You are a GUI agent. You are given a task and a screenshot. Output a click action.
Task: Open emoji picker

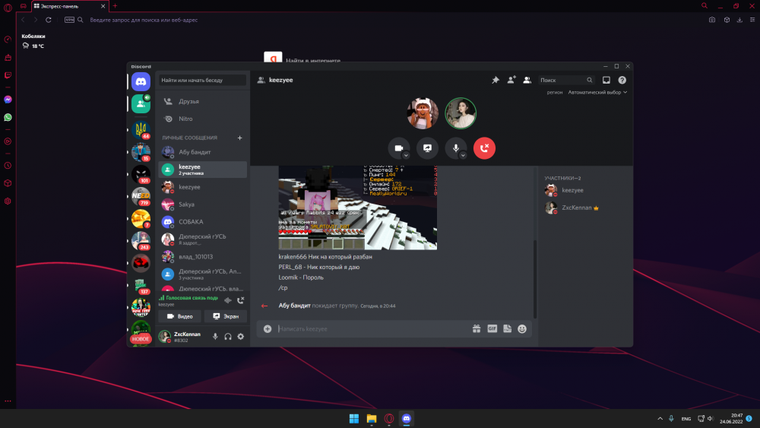point(522,328)
